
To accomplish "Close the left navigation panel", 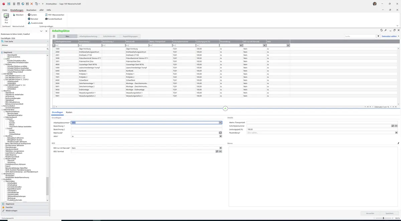I will point(46,31).
